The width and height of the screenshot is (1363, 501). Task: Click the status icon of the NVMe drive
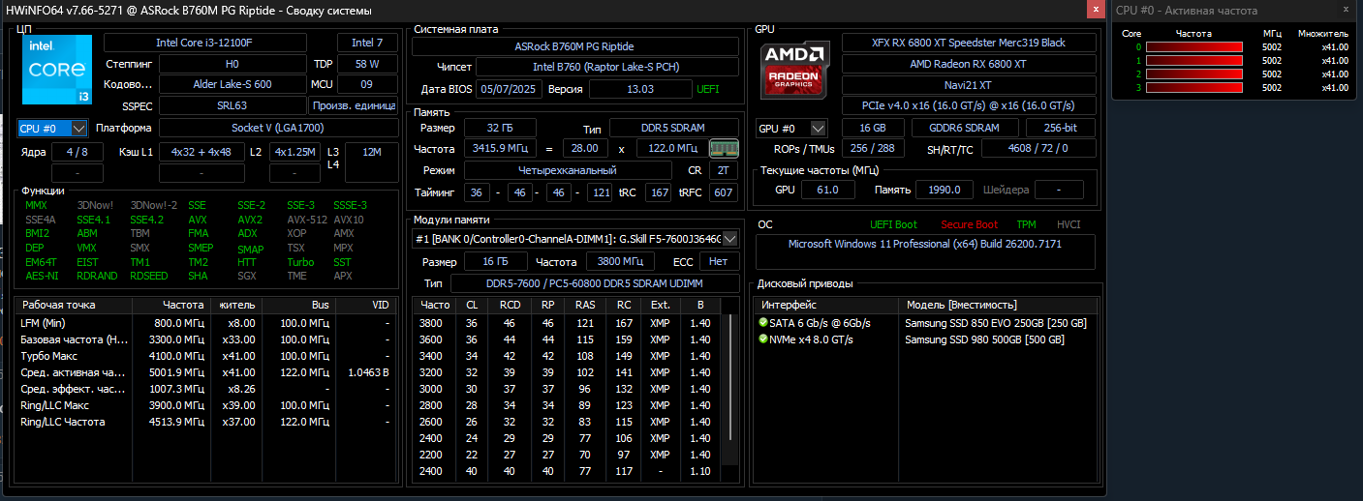(763, 339)
